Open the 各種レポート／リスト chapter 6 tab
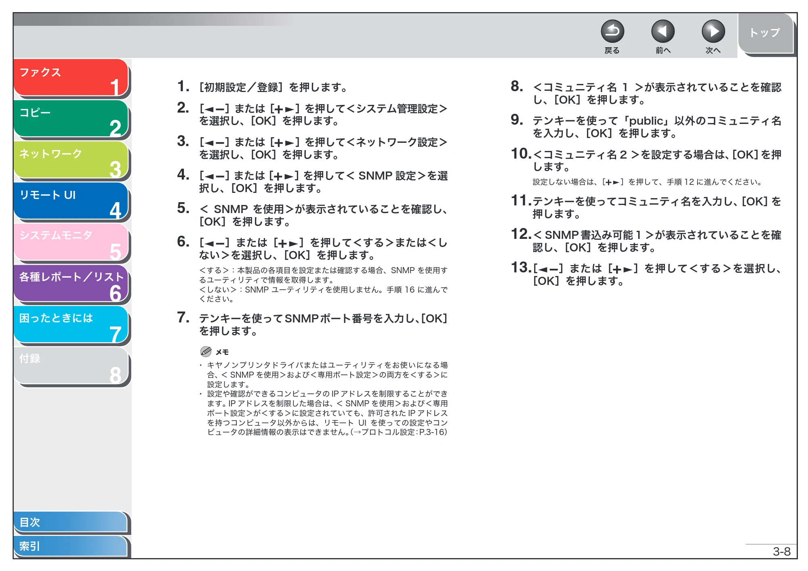The height and width of the screenshot is (571, 808). point(71,283)
